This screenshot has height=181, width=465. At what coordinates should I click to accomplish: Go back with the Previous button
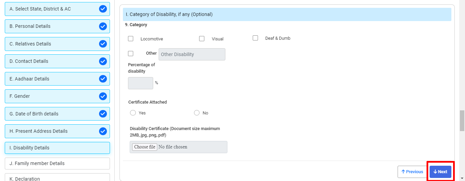coord(412,172)
